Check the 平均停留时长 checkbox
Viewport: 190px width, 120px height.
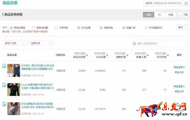(146, 28)
